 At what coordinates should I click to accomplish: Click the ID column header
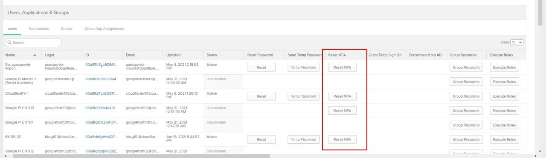(x=102, y=55)
